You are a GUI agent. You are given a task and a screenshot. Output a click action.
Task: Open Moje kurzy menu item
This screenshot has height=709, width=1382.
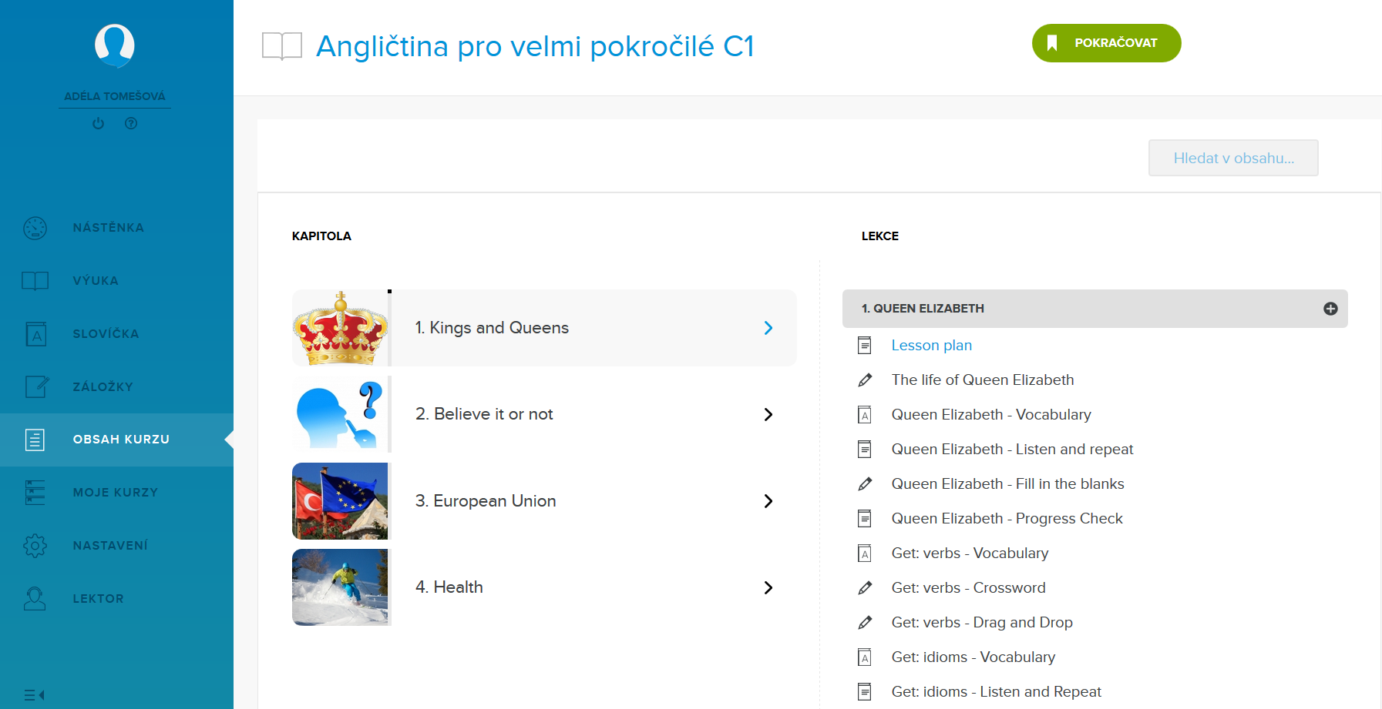pos(115,493)
